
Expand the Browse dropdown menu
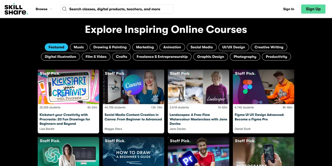click(x=44, y=9)
